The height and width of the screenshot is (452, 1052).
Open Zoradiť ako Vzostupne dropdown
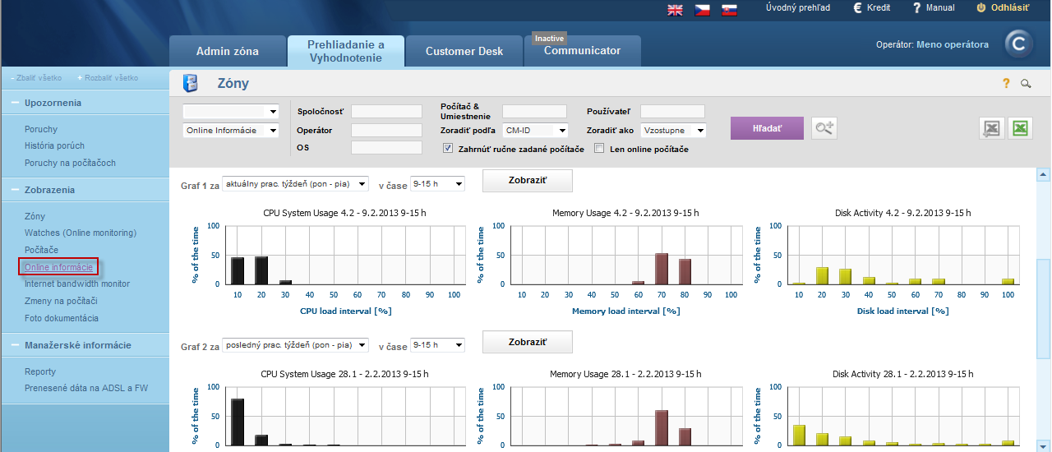(674, 130)
